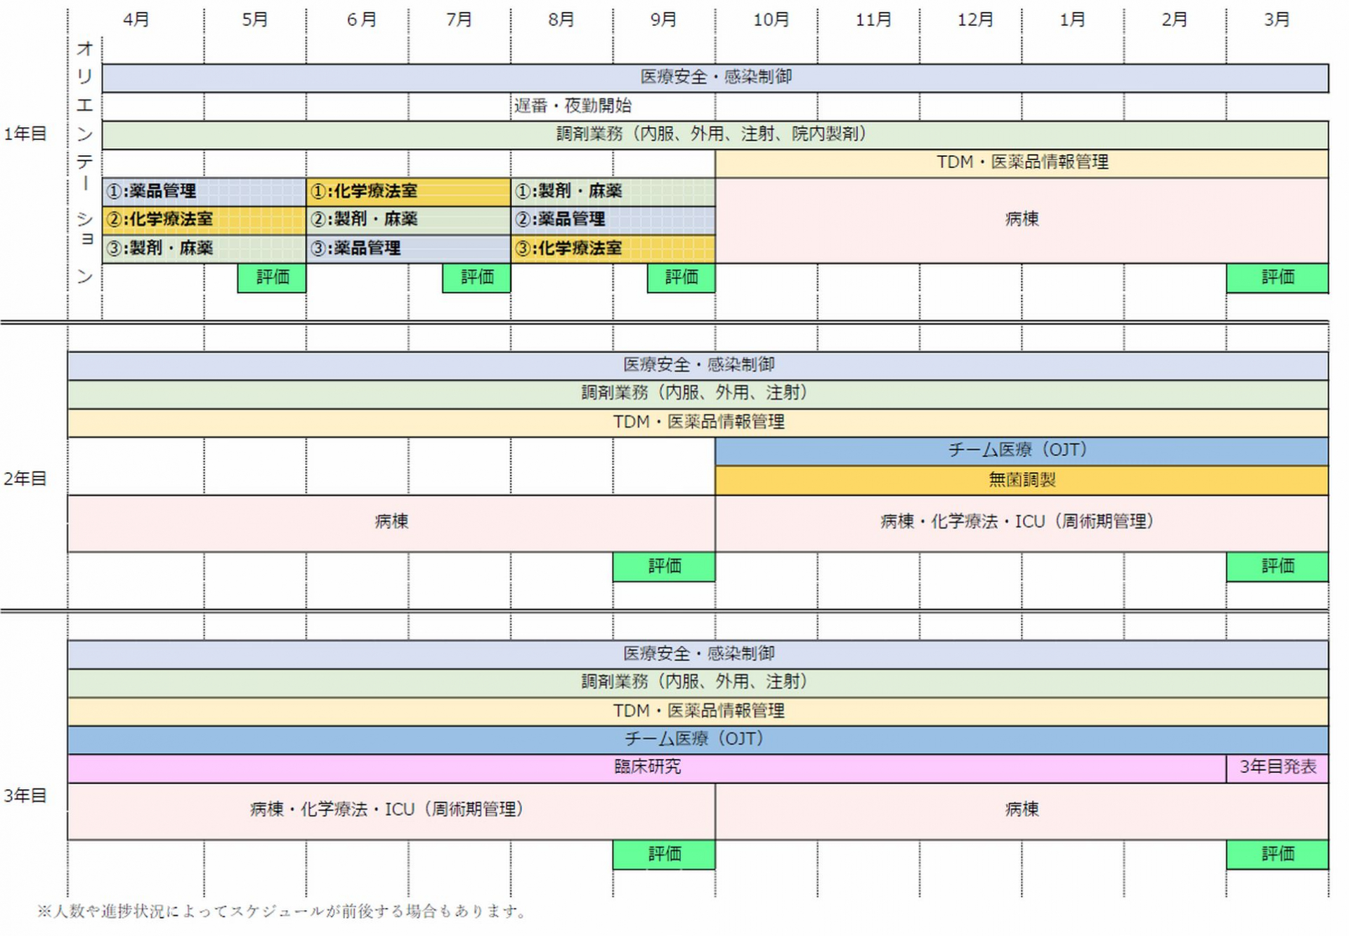1349x936 pixels.
Task: Click the year 1 病棟 block from October
Action: click(1021, 220)
